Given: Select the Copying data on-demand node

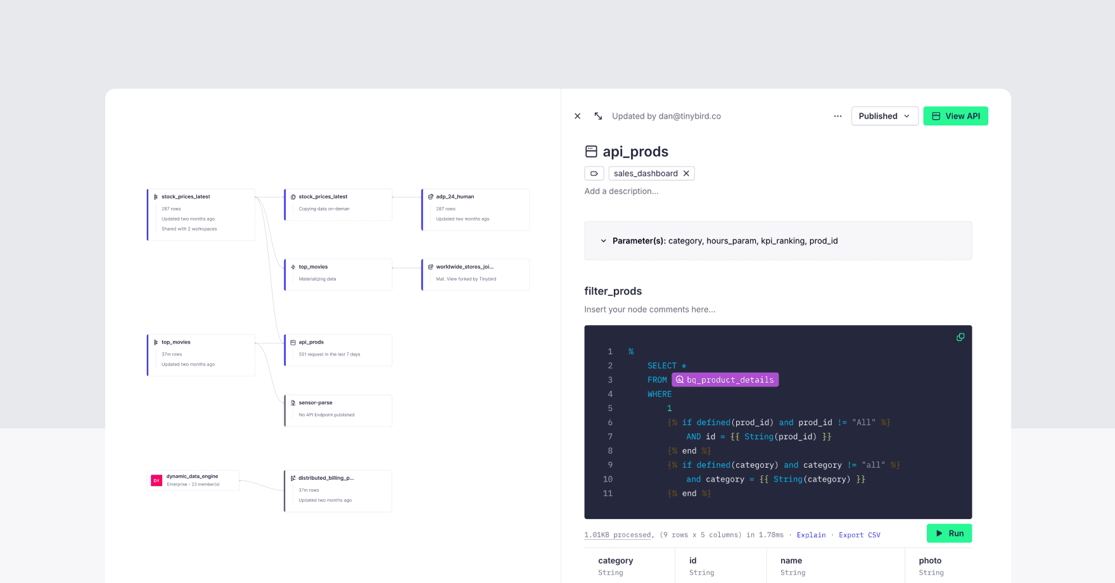Looking at the screenshot, I should 338,205.
